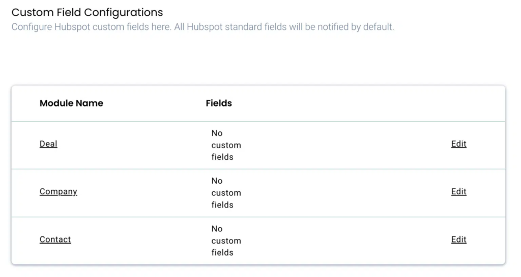Open the Company module link
The width and height of the screenshot is (521, 277).
tap(58, 191)
